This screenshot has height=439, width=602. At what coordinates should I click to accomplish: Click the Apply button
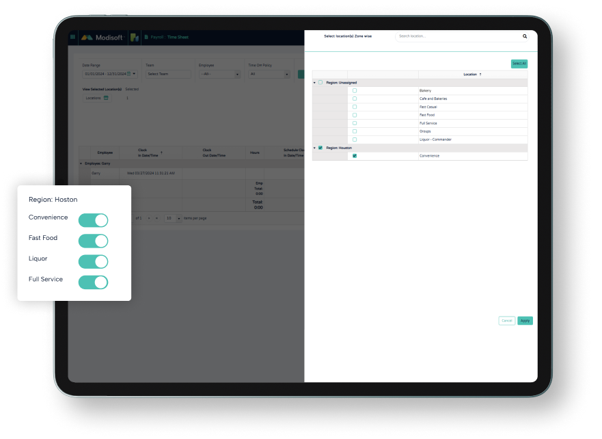525,321
